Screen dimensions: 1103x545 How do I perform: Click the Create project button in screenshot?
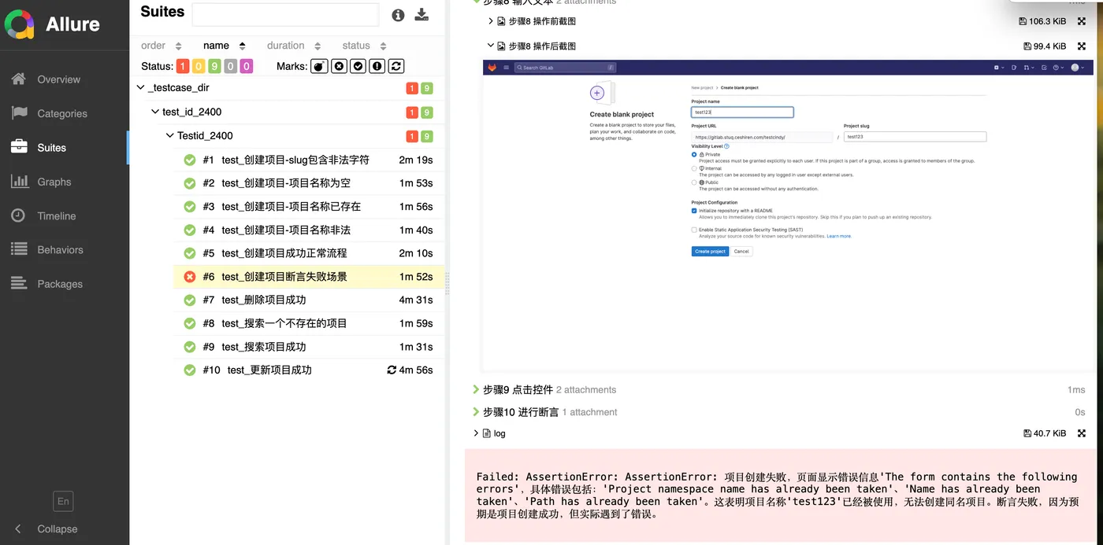710,252
